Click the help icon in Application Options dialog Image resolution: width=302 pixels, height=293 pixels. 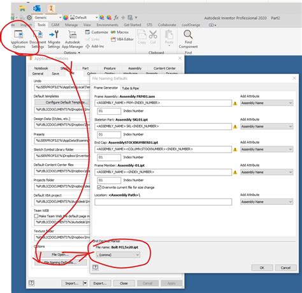pyautogui.click(x=31, y=283)
